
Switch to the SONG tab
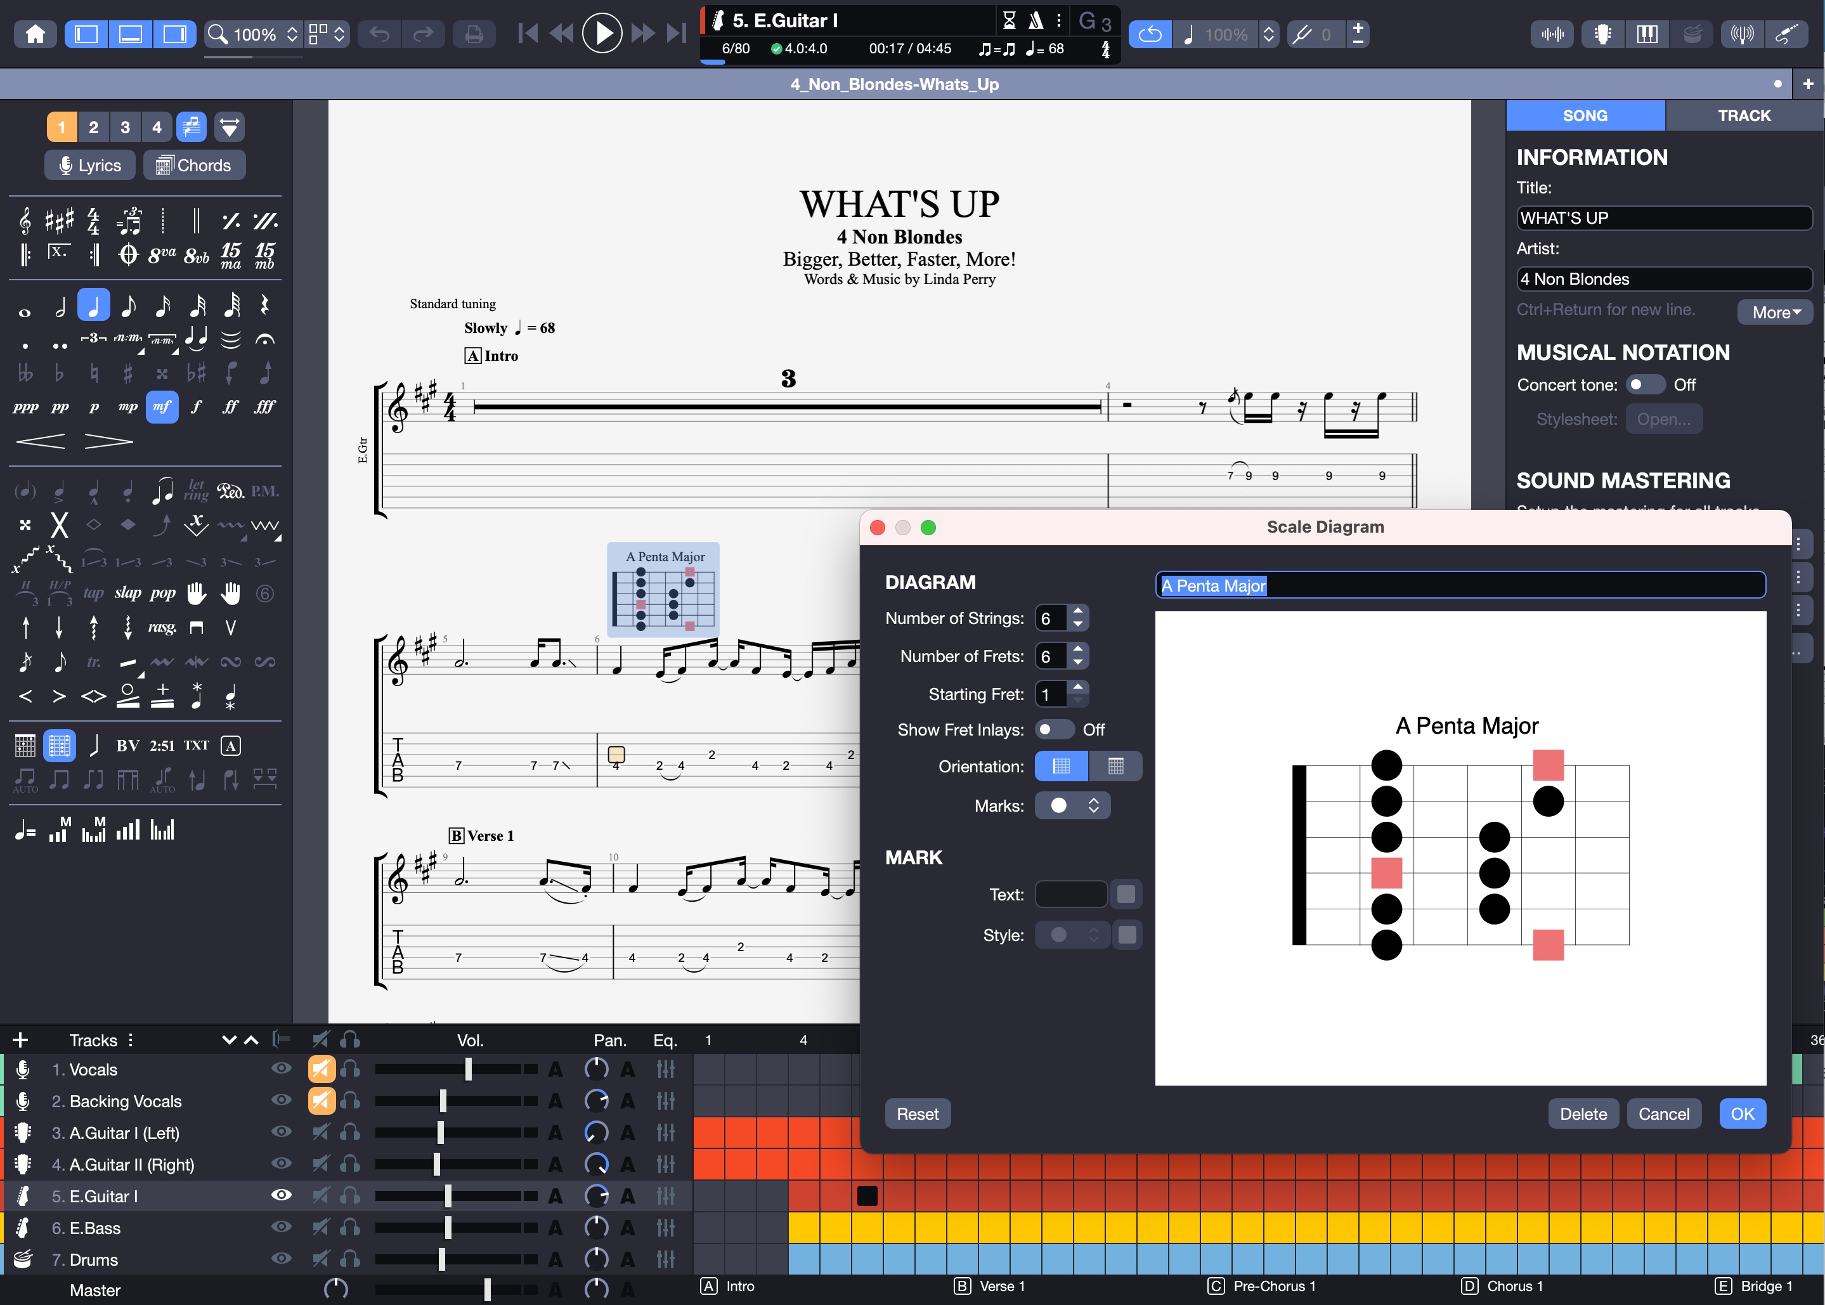[x=1585, y=115]
